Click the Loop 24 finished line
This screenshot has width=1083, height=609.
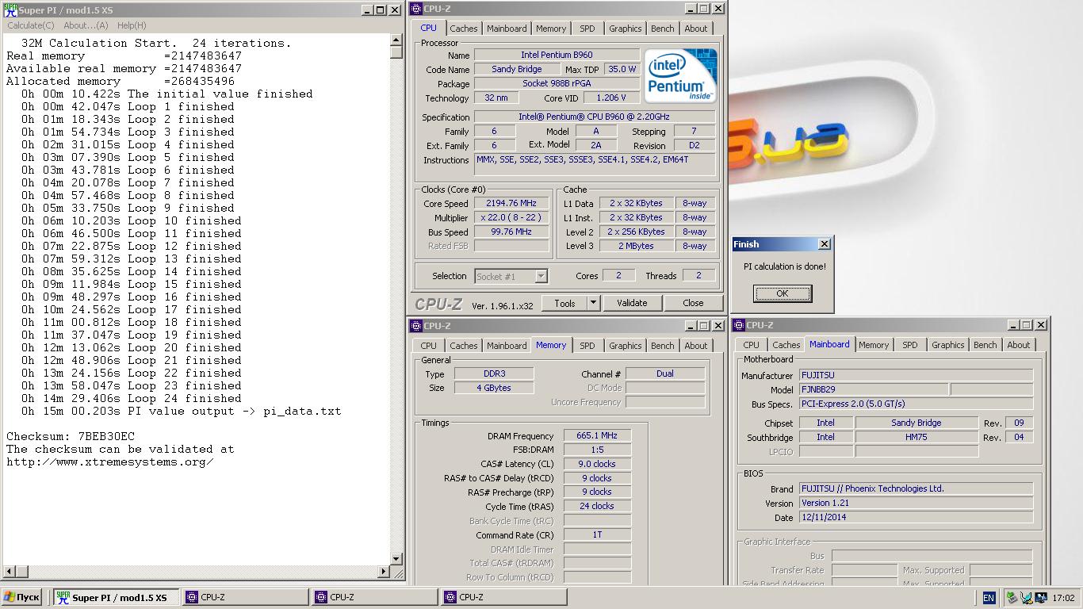132,399
